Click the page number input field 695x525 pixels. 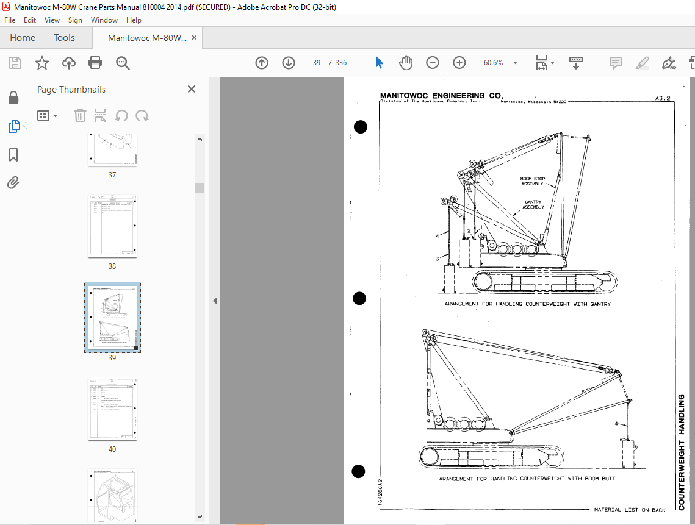[317, 63]
